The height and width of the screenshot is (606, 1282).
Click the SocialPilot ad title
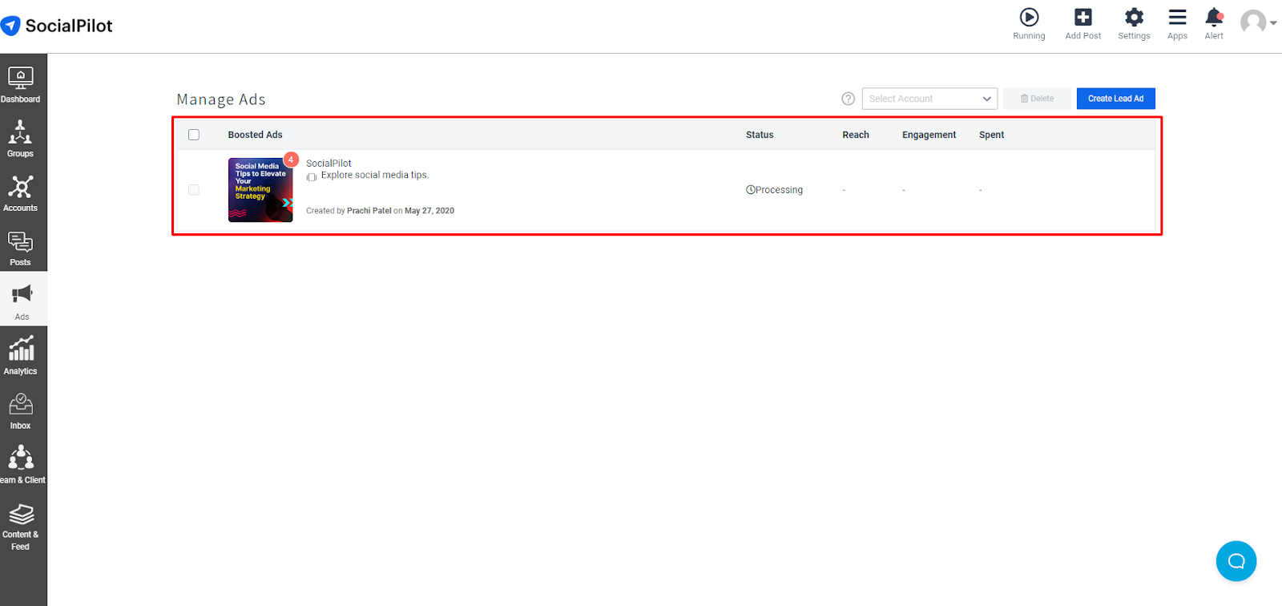coord(329,164)
